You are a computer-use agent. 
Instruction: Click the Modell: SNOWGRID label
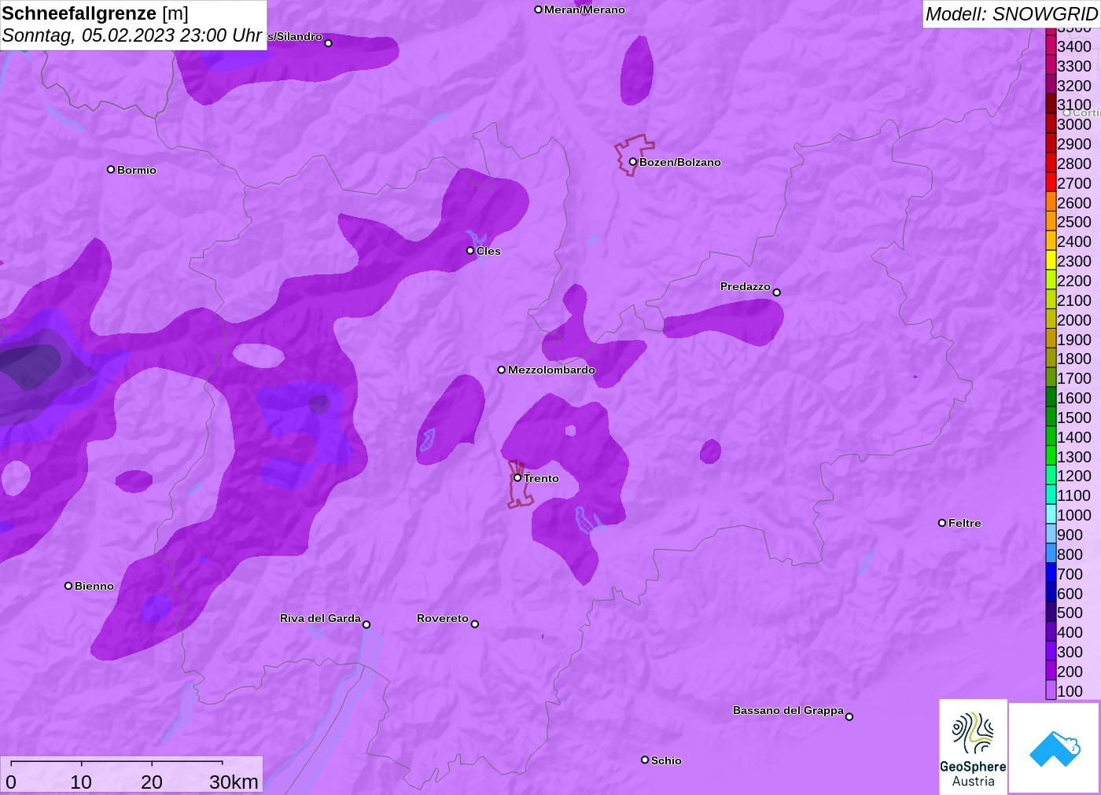coord(1011,14)
